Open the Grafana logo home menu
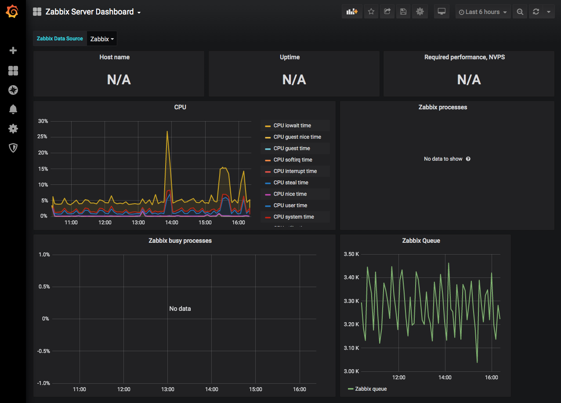This screenshot has width=561, height=403. pos(12,12)
